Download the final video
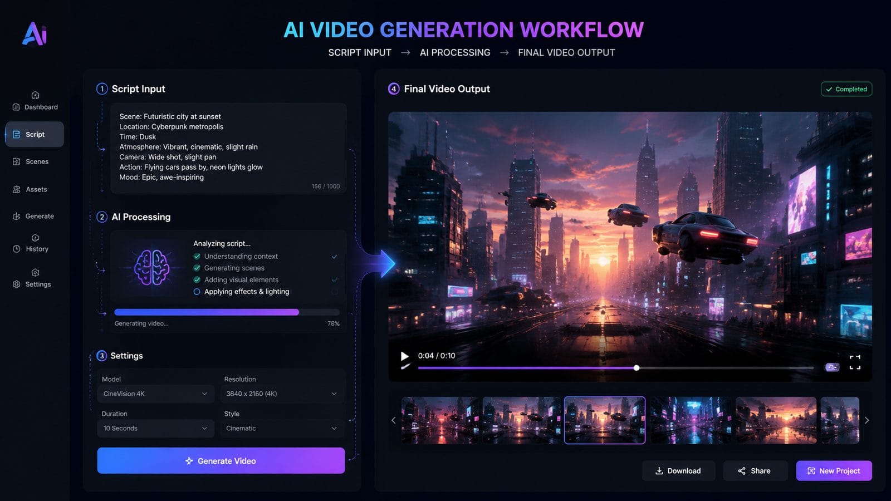891x501 pixels. click(678, 471)
